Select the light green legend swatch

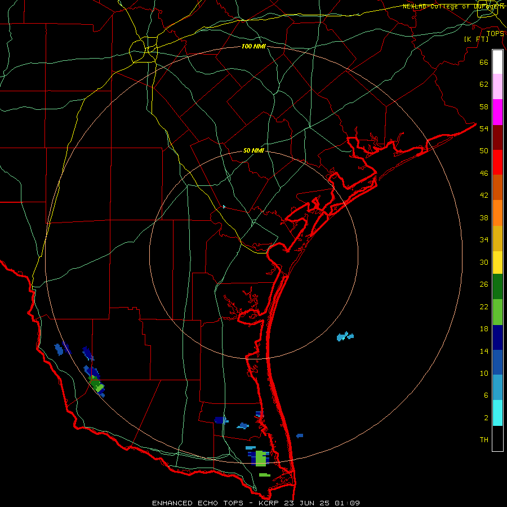pos(497,312)
